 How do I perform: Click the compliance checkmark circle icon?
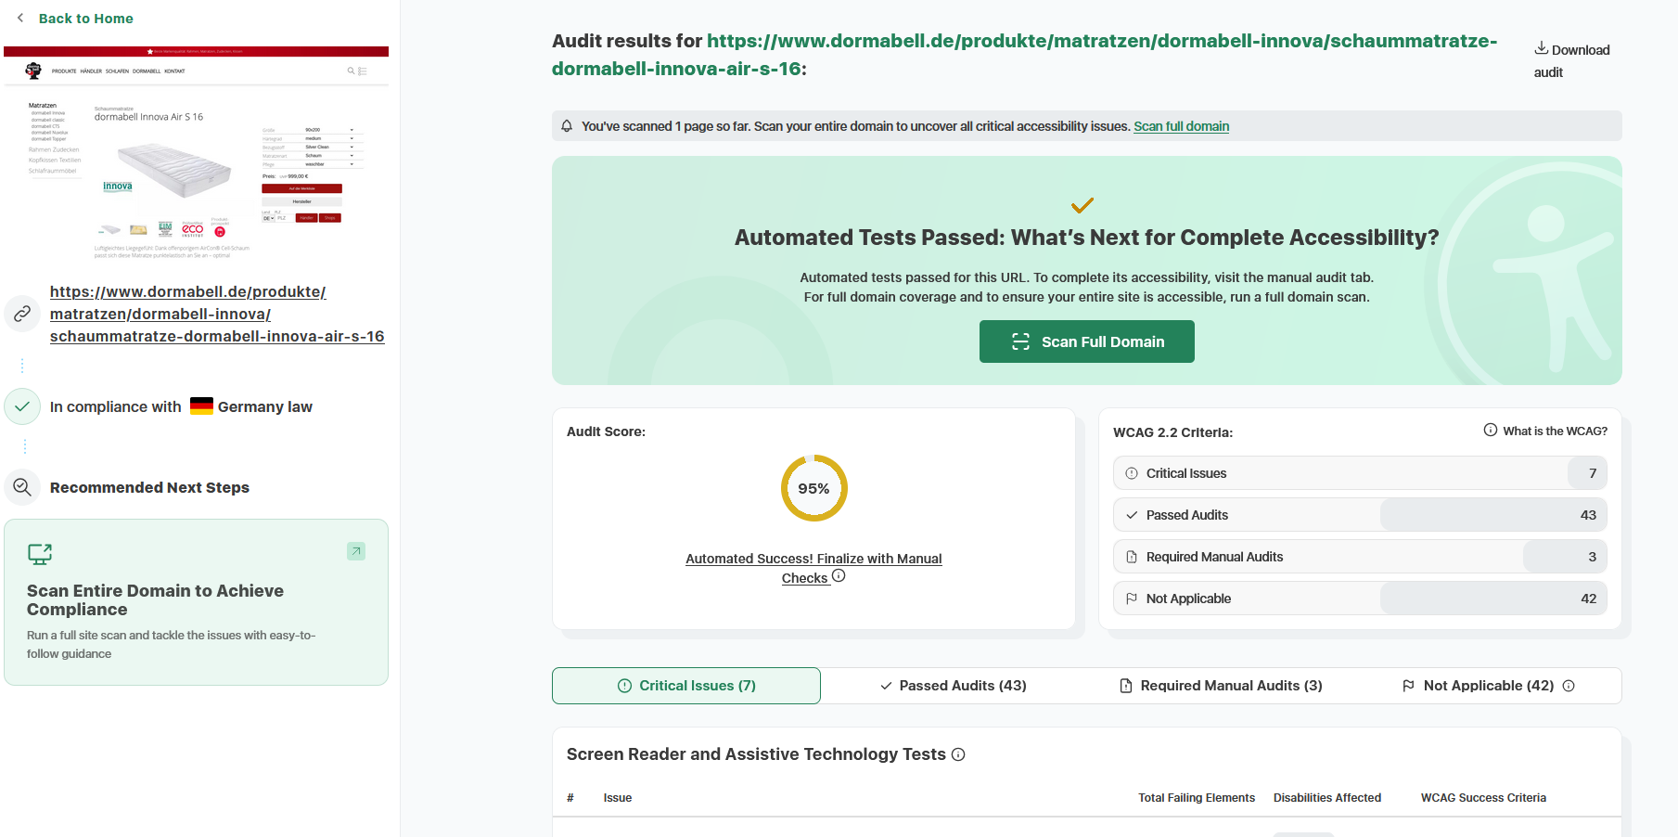click(22, 406)
